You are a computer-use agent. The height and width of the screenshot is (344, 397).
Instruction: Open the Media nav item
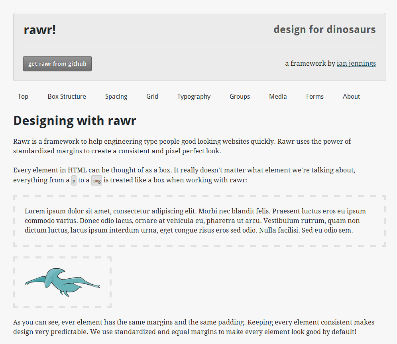click(x=278, y=96)
